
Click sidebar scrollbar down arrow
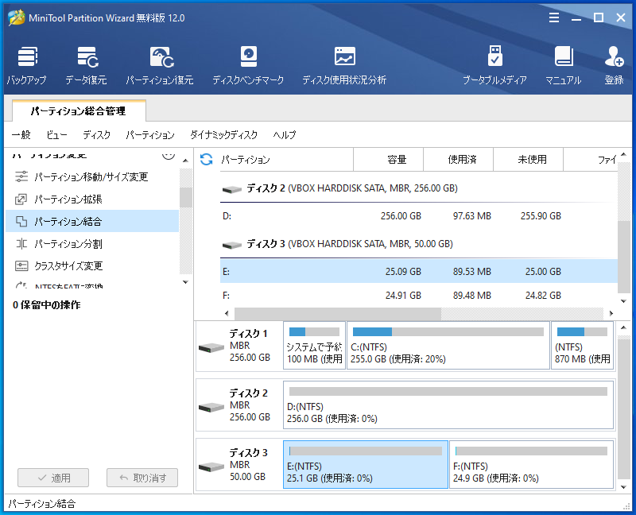pyautogui.click(x=185, y=282)
